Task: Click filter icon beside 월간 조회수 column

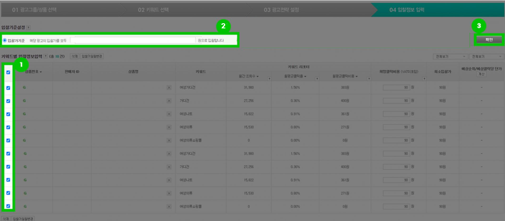Action: 269,79
